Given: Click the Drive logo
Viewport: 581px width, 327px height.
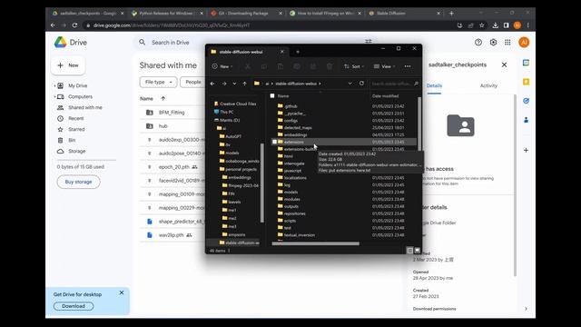Looking at the screenshot, I should pyautogui.click(x=71, y=43).
